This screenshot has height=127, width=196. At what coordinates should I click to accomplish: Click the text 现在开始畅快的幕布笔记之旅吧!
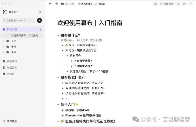pos(90,121)
